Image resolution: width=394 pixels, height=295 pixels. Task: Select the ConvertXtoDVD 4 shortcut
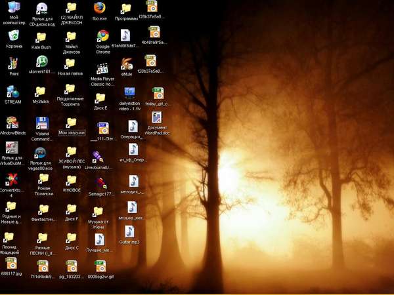tap(11, 179)
